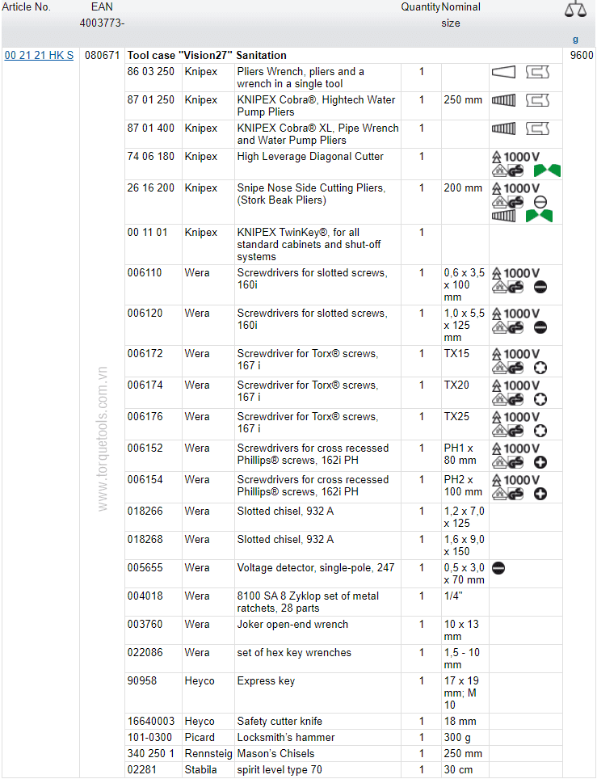This screenshot has height=779, width=597.
Task: Click serrated jaw icon in 87 01 400 row
Action: pyautogui.click(x=503, y=129)
